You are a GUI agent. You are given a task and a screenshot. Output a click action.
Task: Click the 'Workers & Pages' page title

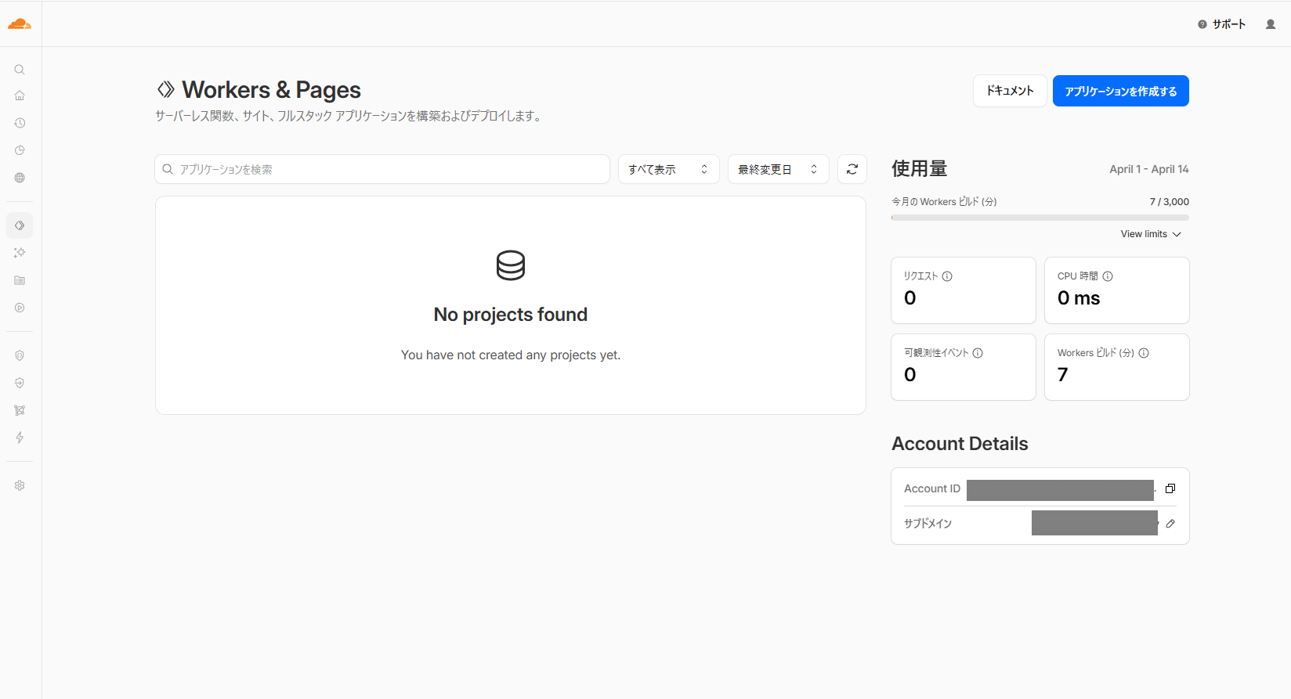pyautogui.click(x=271, y=90)
